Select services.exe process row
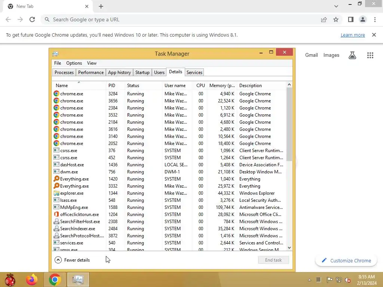 (x=169, y=243)
